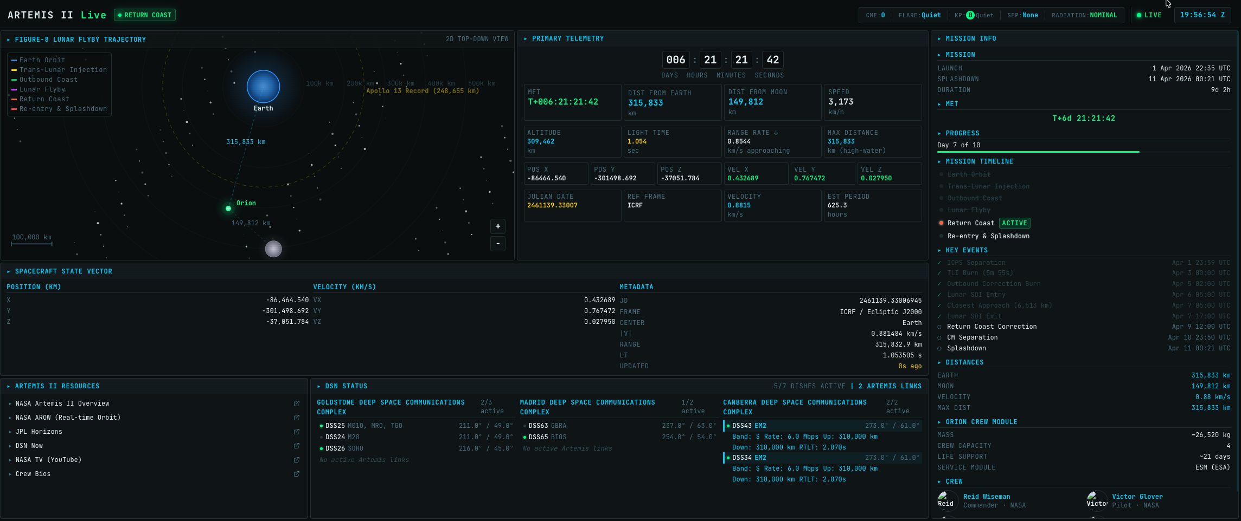This screenshot has height=521, width=1241.
Task: Select the Splashdown event circle
Action: 939,349
